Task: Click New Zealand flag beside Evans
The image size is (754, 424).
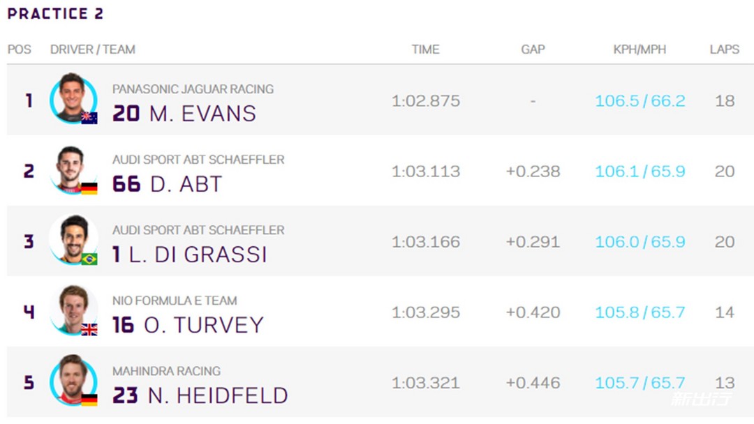Action: coord(89,118)
